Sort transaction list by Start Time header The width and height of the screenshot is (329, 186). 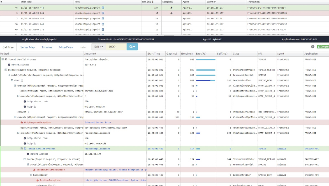26,2
